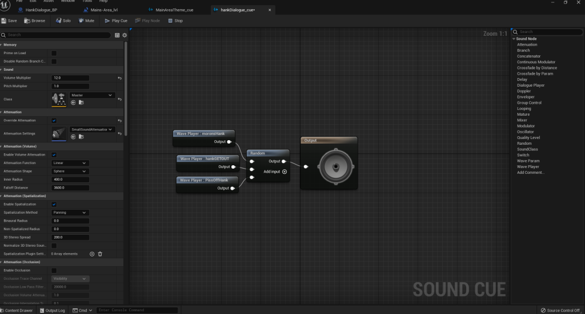Enable the Prime on Load checkbox
585x314 pixels.
pos(54,53)
